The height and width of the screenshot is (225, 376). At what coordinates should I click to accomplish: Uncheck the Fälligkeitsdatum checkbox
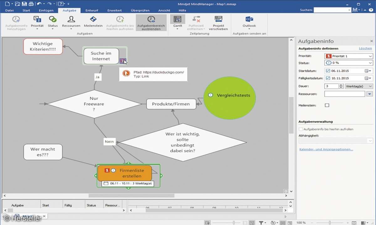point(328,78)
